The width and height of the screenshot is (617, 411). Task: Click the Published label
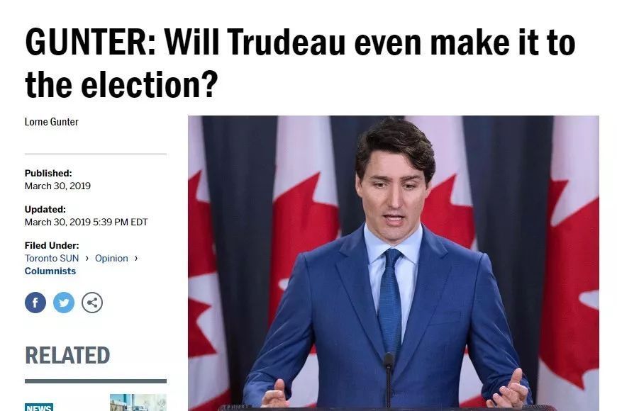click(48, 173)
